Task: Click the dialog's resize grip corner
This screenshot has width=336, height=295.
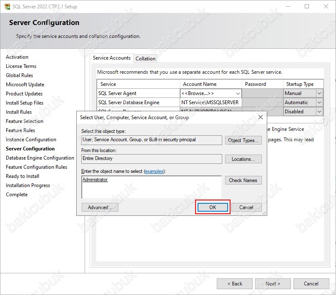Action: (264, 213)
